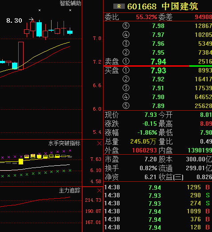The width and height of the screenshot is (212, 232).
Task: Select sell level 3 price 7.96
Action: [x=158, y=44]
